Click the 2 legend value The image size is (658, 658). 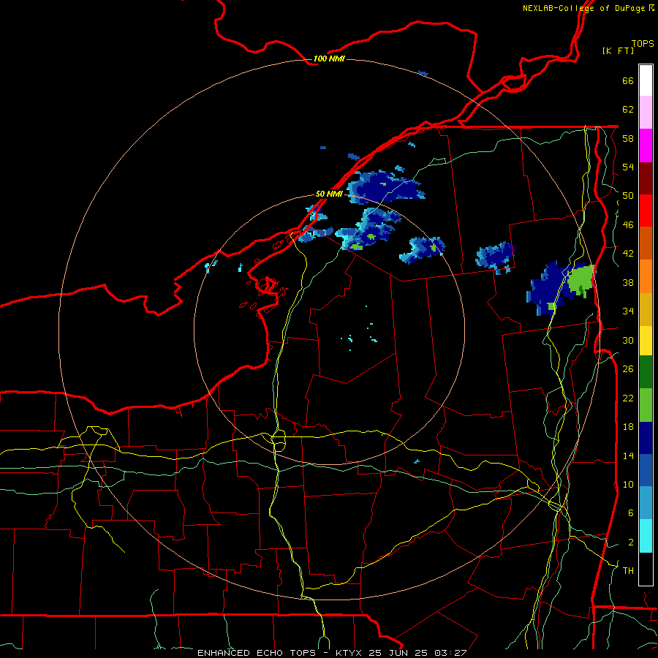[631, 542]
